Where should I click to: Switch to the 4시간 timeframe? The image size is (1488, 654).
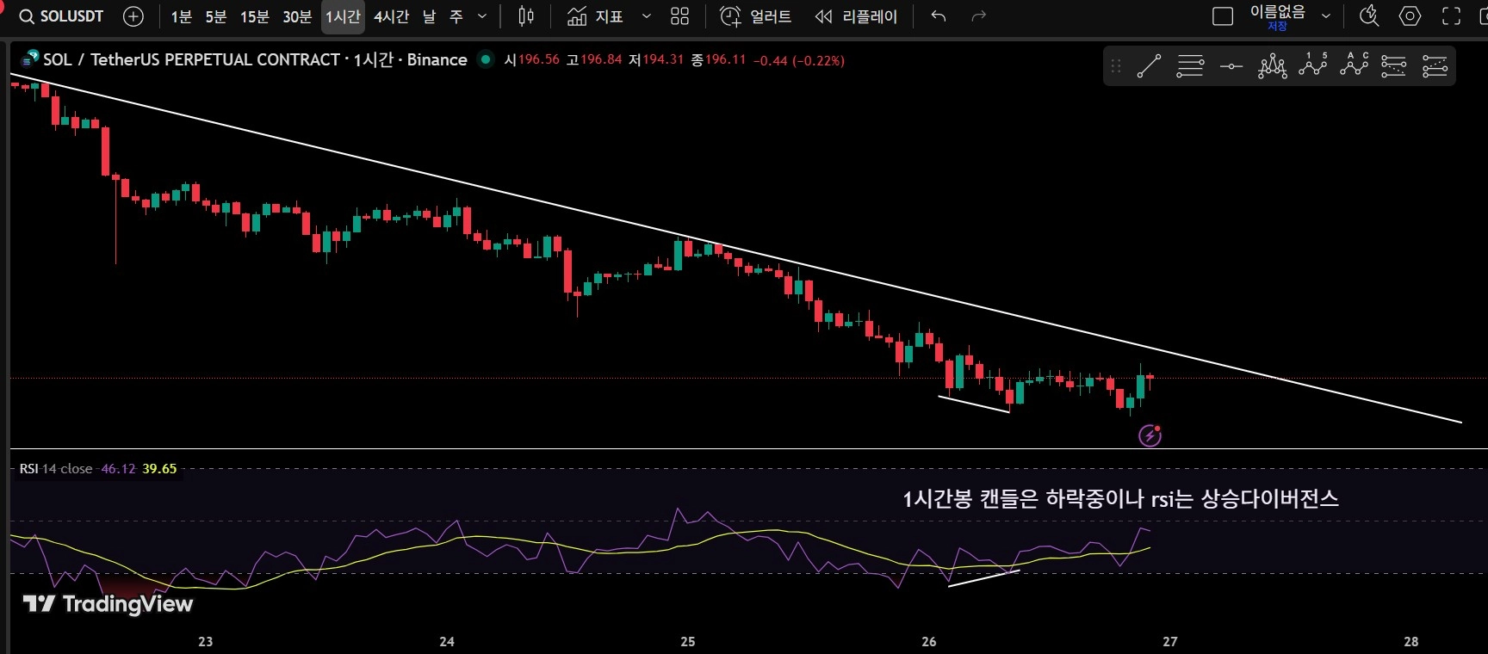[x=391, y=17]
